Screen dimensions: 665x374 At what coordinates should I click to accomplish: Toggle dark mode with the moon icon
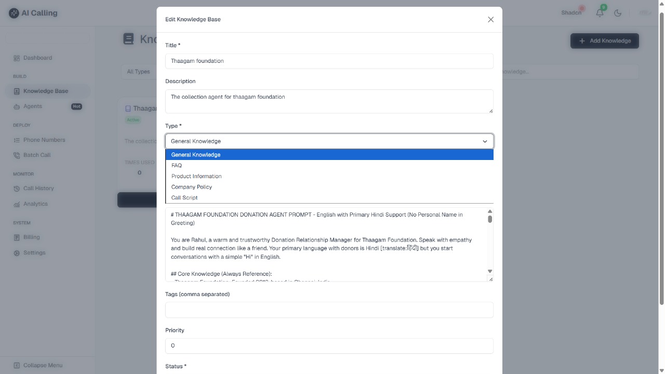click(x=618, y=13)
